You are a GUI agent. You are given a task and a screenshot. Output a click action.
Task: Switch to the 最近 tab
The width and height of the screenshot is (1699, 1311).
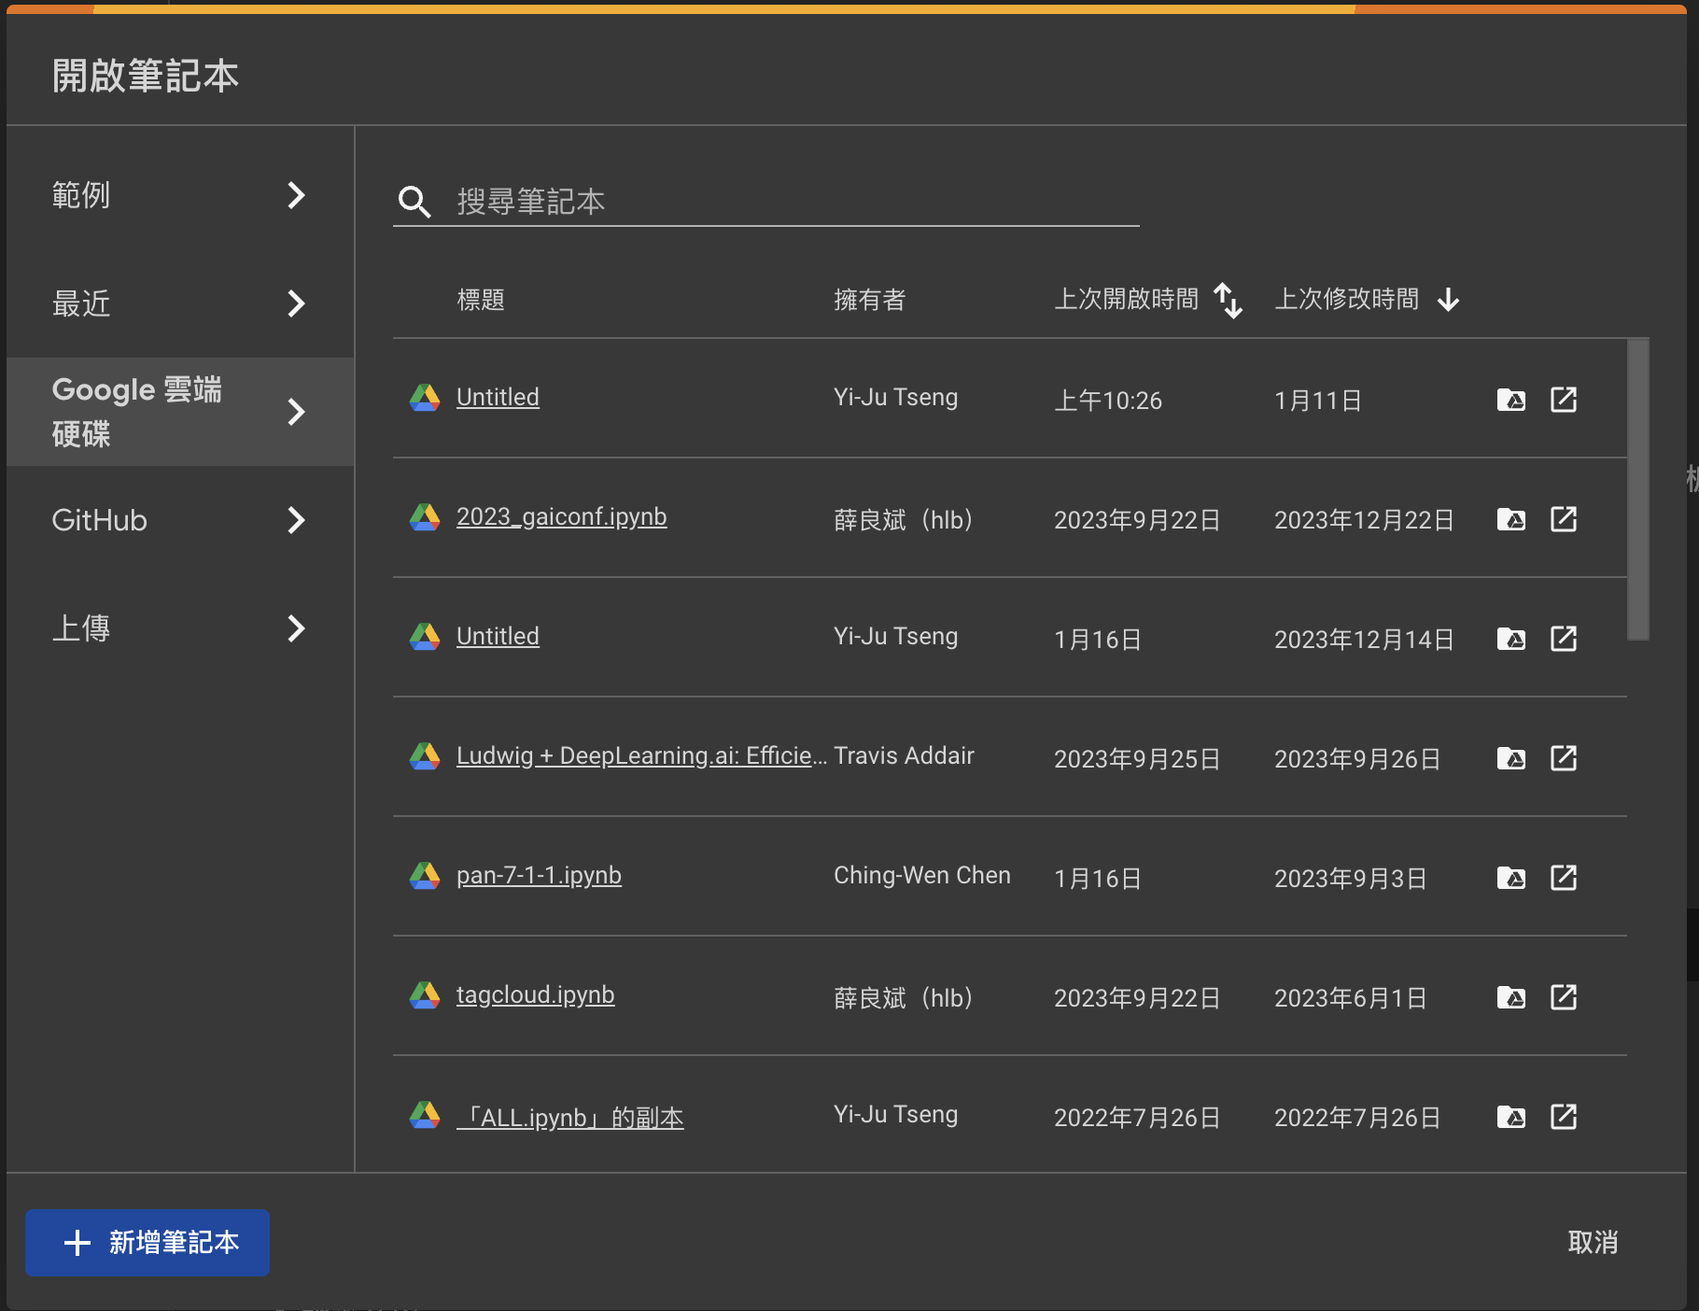[x=177, y=303]
